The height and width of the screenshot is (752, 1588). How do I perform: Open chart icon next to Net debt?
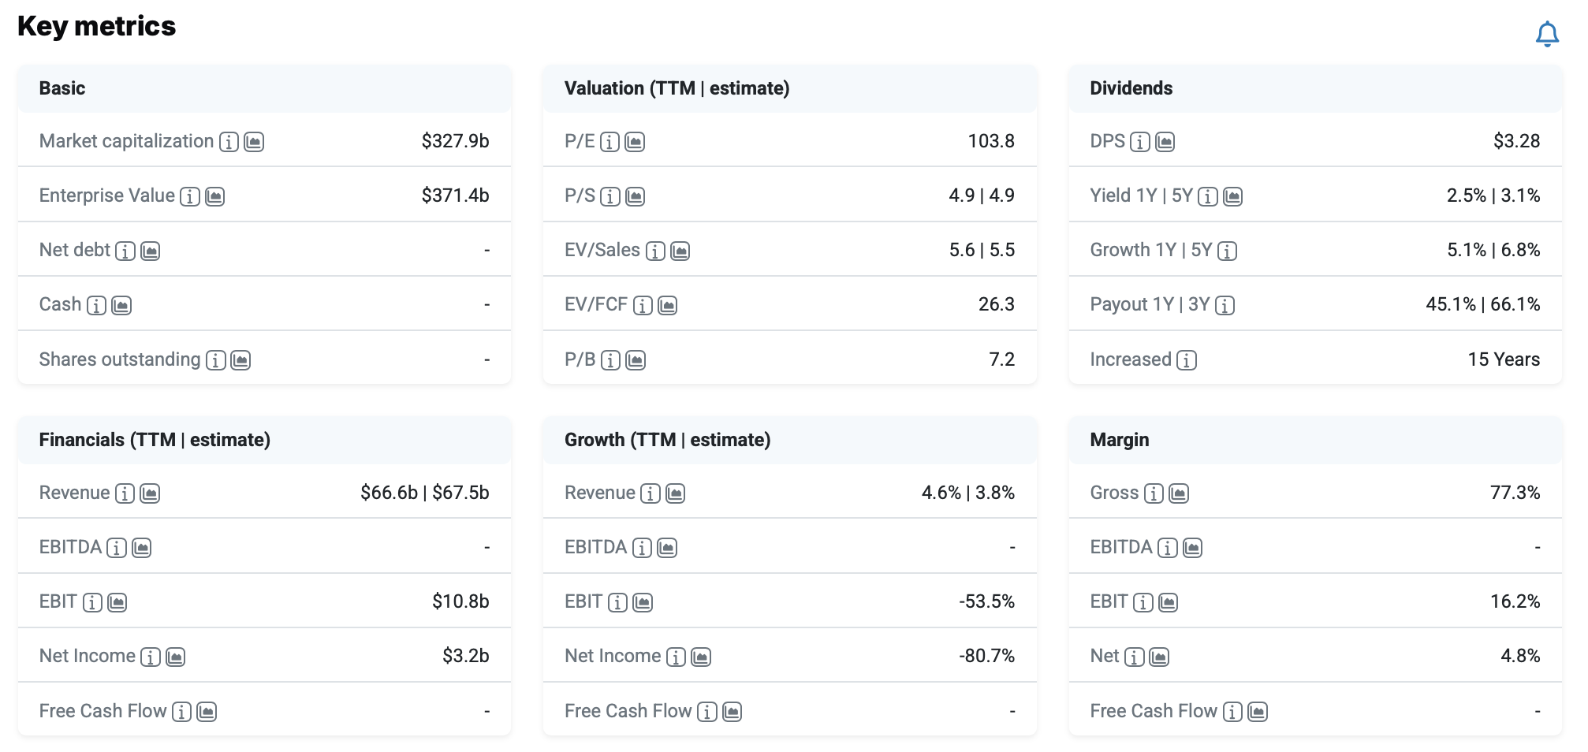click(x=150, y=251)
